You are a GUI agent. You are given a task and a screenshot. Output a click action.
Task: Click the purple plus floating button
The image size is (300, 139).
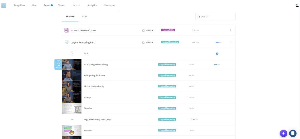point(283,133)
